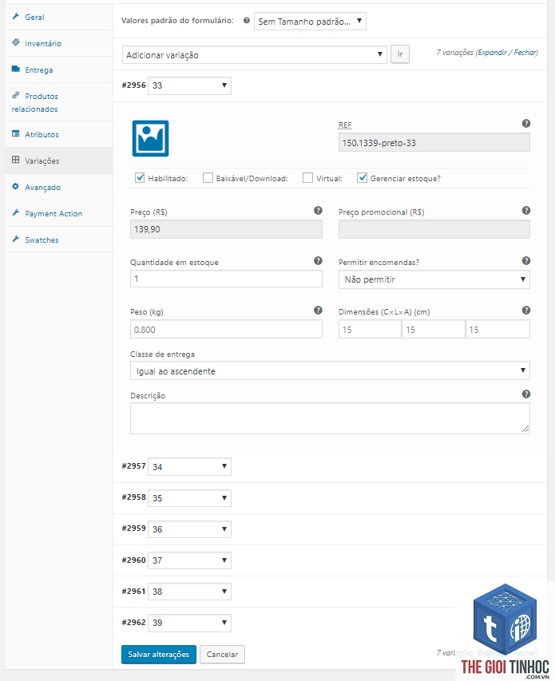555x681 pixels.
Task: Open the Permitir encomendas dropdown
Action: click(x=434, y=279)
